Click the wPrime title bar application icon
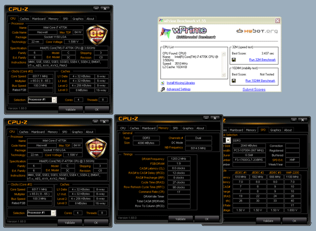This screenshot has height=231, width=316. (x=161, y=21)
